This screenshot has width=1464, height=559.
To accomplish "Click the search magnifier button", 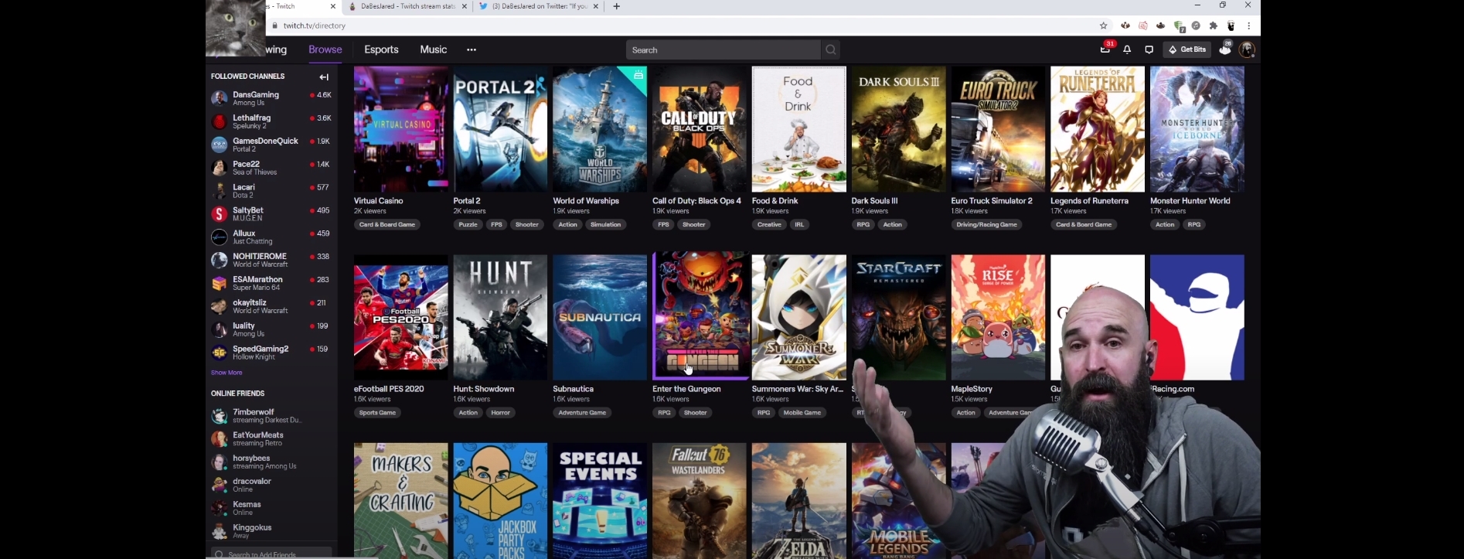I will pyautogui.click(x=831, y=50).
